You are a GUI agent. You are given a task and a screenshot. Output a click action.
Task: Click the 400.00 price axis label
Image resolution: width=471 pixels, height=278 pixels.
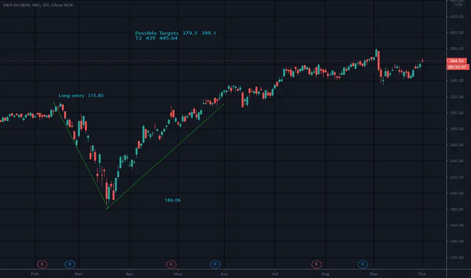click(456, 32)
